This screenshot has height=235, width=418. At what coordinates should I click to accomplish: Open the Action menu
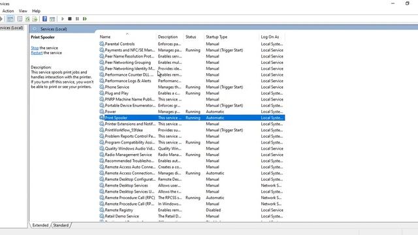tap(8, 11)
